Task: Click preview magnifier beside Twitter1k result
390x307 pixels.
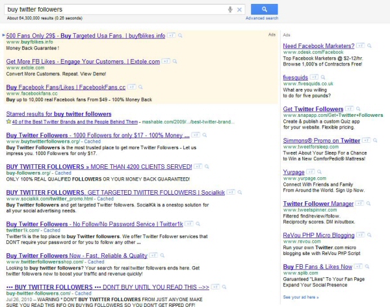Action: click(x=199, y=223)
